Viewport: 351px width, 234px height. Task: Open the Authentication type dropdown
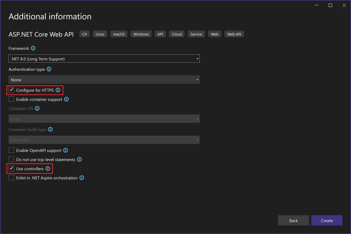point(197,80)
